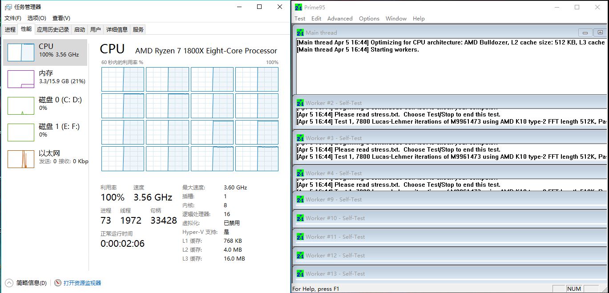Click the Worker #4 window icon
The width and height of the screenshot is (609, 293).
[300, 173]
